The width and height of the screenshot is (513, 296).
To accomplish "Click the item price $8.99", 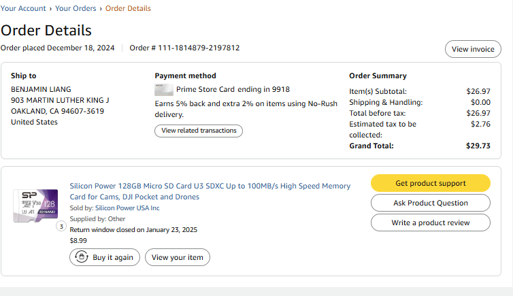I will [x=78, y=241].
